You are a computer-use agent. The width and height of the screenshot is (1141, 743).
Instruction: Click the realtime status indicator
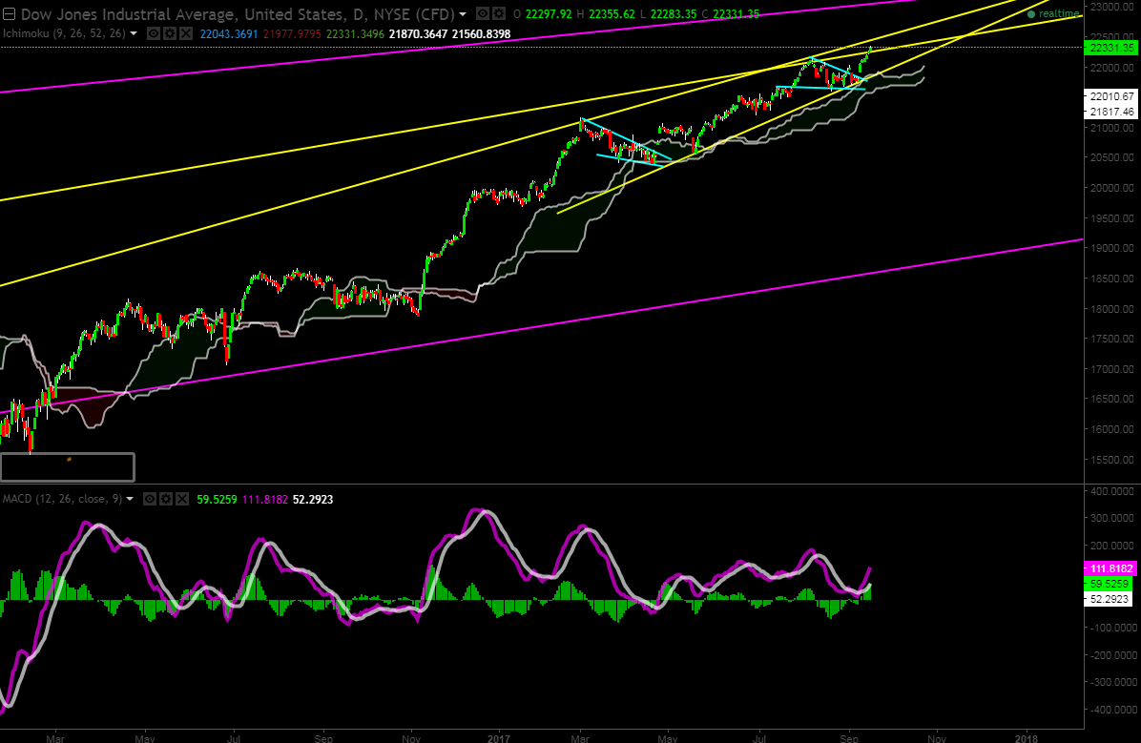[1053, 13]
